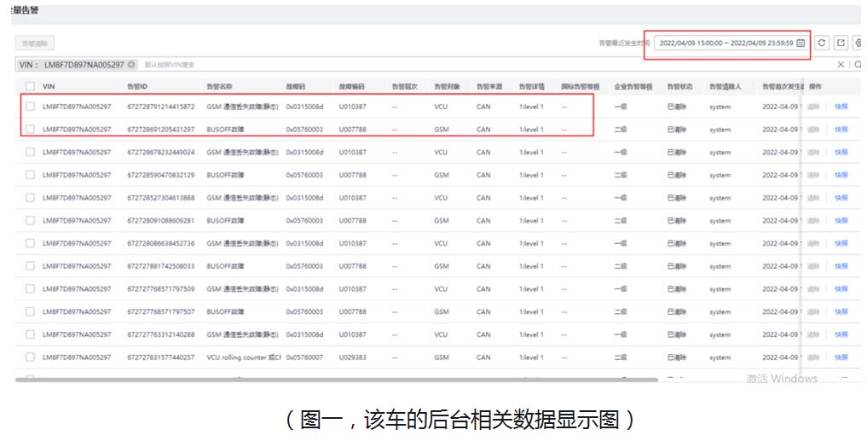Click 清除 action in the first row
This screenshot has width=867, height=447.
pyautogui.click(x=814, y=107)
